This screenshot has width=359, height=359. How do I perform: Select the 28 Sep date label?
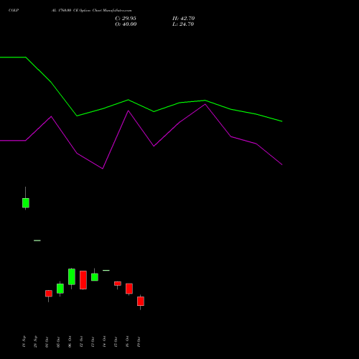[x=35, y=342]
